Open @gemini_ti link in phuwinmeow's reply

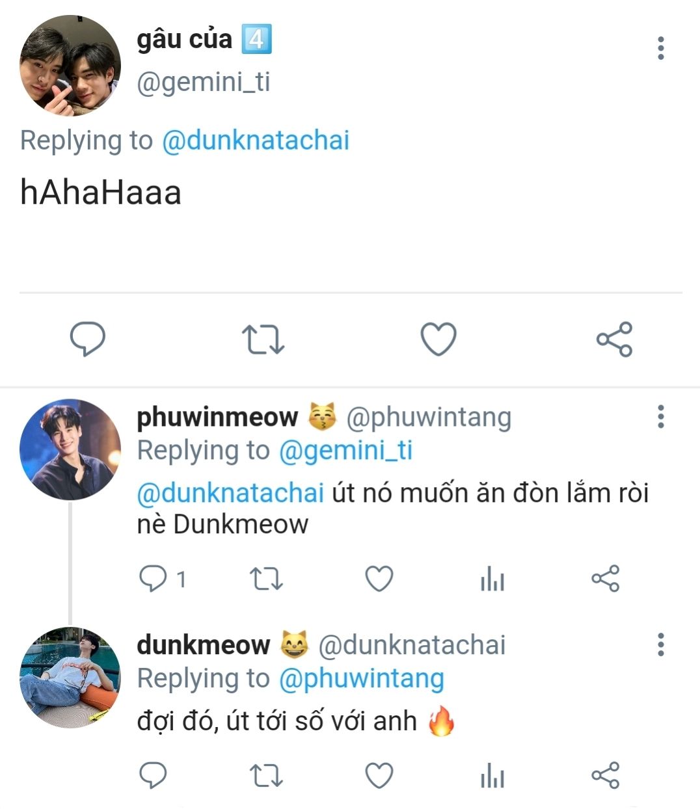click(x=345, y=450)
